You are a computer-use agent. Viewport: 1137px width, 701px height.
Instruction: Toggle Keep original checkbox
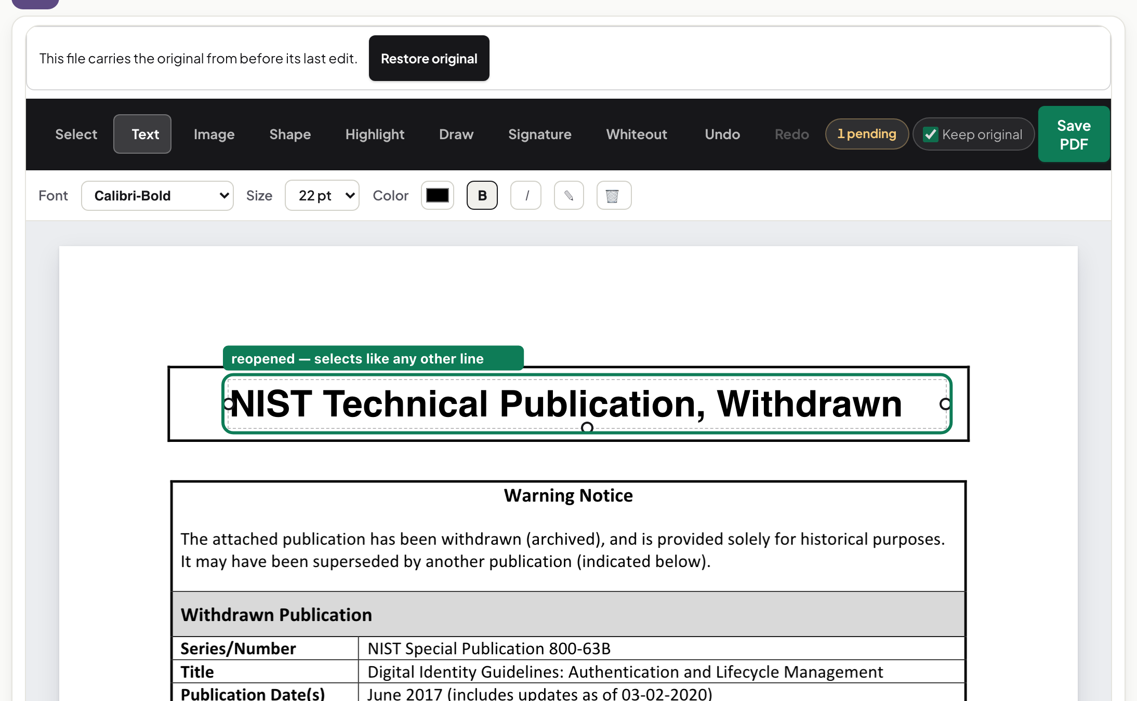click(x=930, y=134)
